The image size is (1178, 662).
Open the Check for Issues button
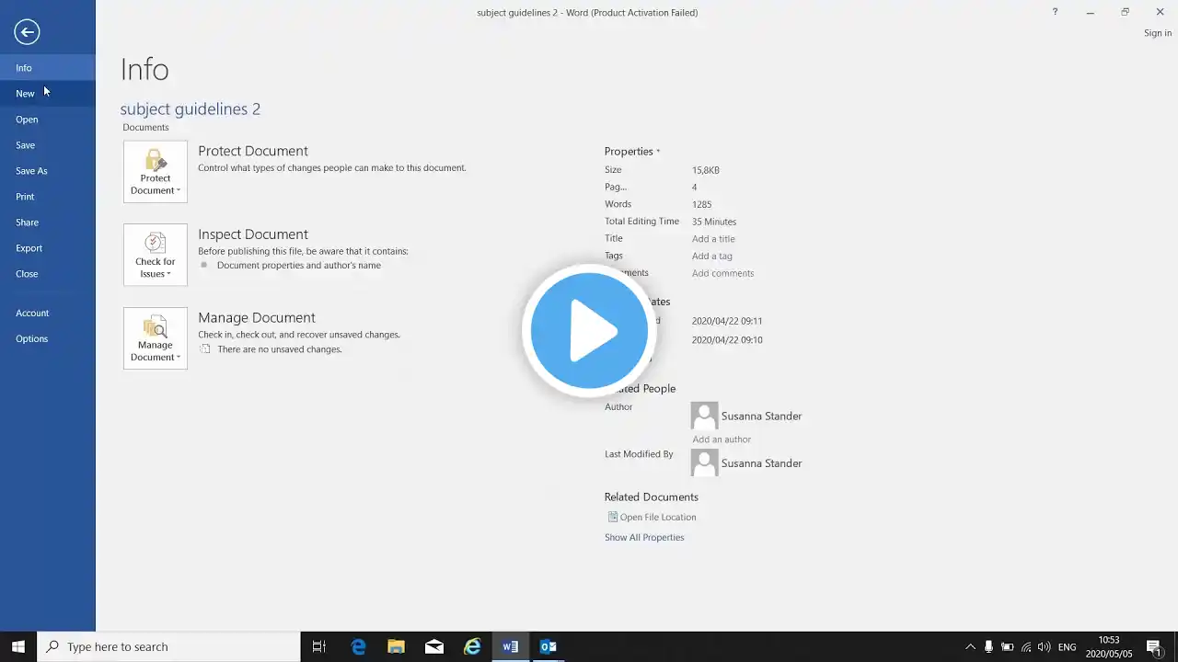pos(156,255)
